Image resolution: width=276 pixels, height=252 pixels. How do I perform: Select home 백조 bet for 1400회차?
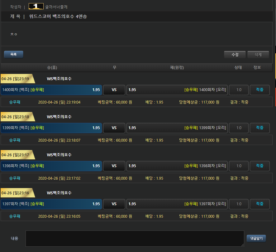click(51, 90)
